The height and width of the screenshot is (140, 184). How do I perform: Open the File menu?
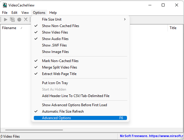point(5,13)
